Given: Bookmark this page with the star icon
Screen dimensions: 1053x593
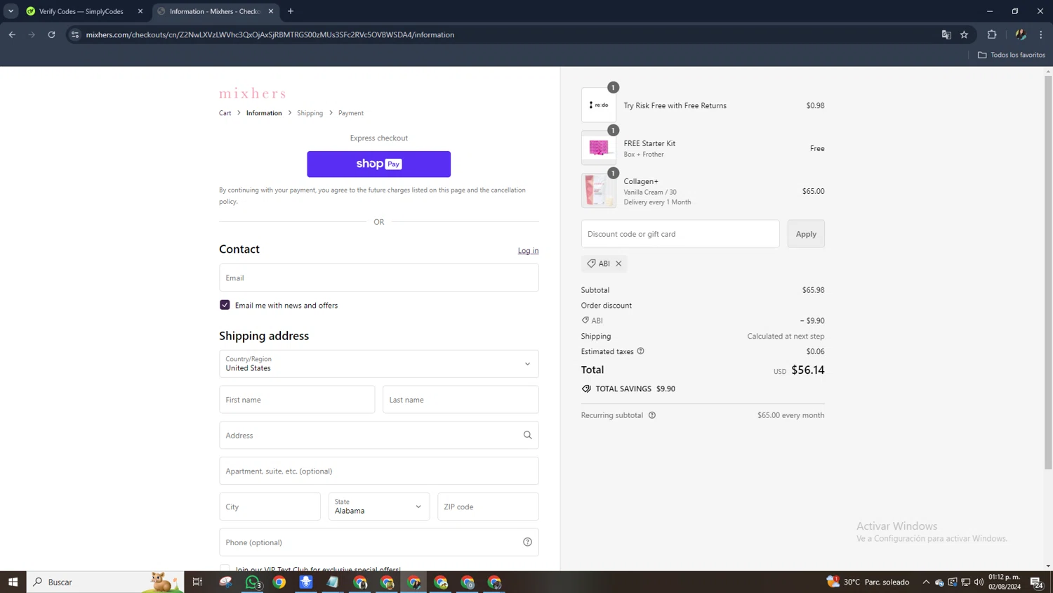Looking at the screenshot, I should click(965, 34).
